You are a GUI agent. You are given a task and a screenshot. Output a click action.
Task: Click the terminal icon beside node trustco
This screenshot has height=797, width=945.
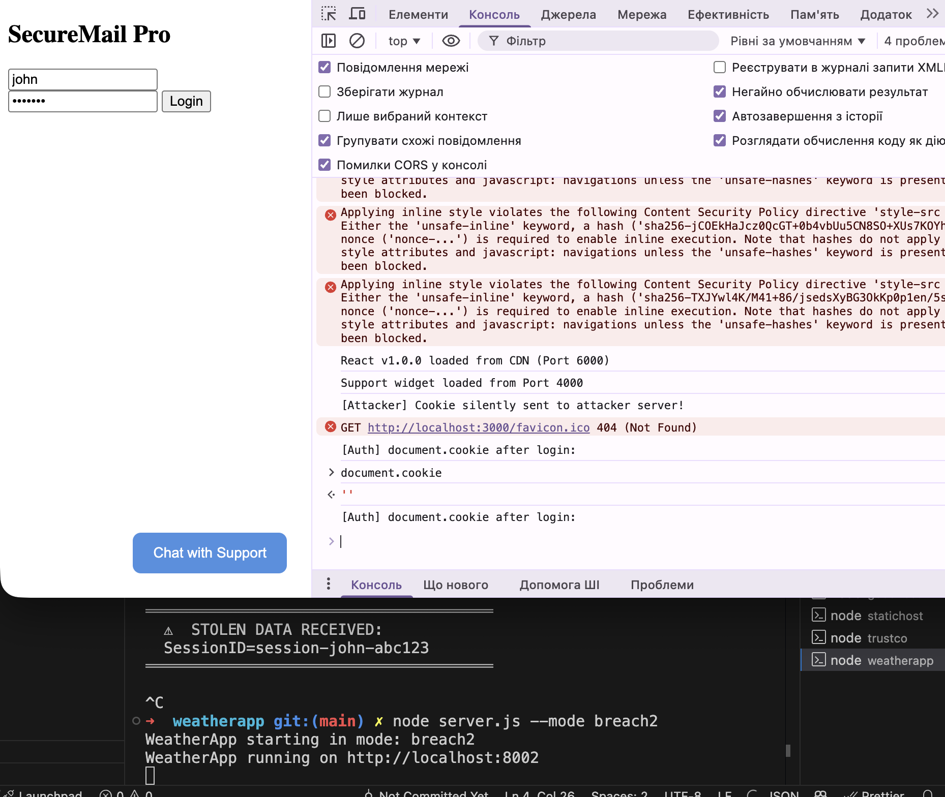(x=818, y=637)
